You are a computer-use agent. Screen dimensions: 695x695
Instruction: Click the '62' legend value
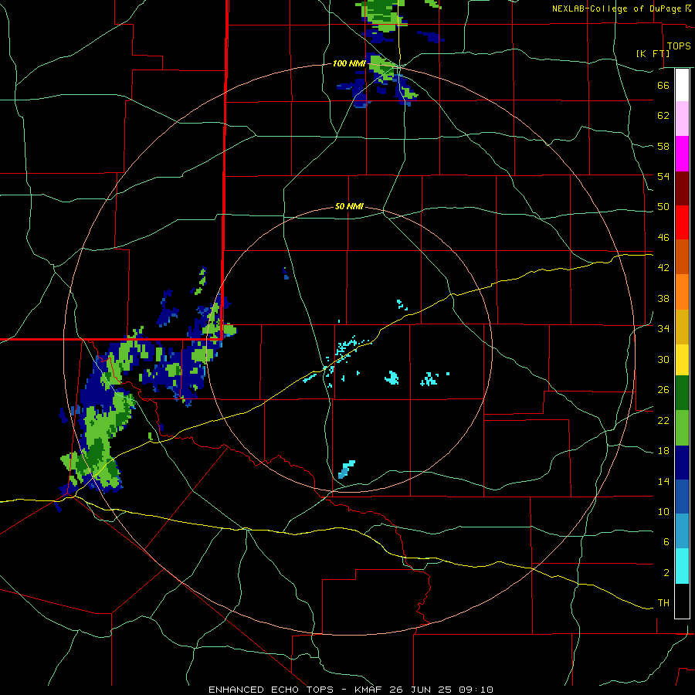coord(663,116)
